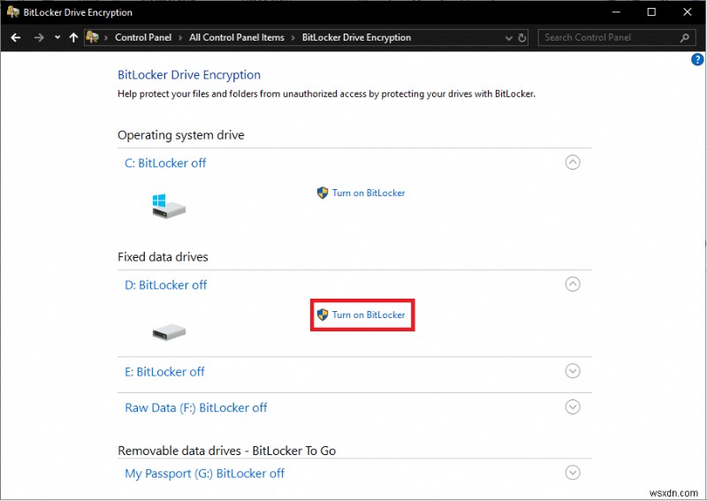Image resolution: width=707 pixels, height=501 pixels.
Task: Click the Back navigation arrow
Action: [16, 38]
